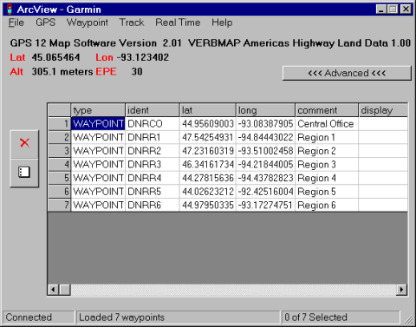Click longitude cell -92.42516004

click(x=265, y=192)
